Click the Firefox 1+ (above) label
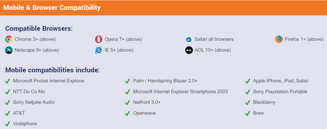Viewport: 327px width, 129px height. point(304,39)
